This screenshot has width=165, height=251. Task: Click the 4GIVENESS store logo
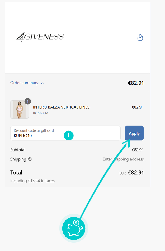(40, 37)
